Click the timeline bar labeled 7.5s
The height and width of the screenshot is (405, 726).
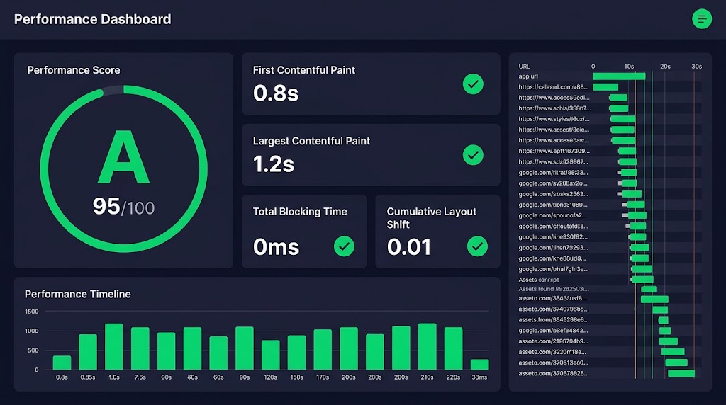tap(140, 348)
